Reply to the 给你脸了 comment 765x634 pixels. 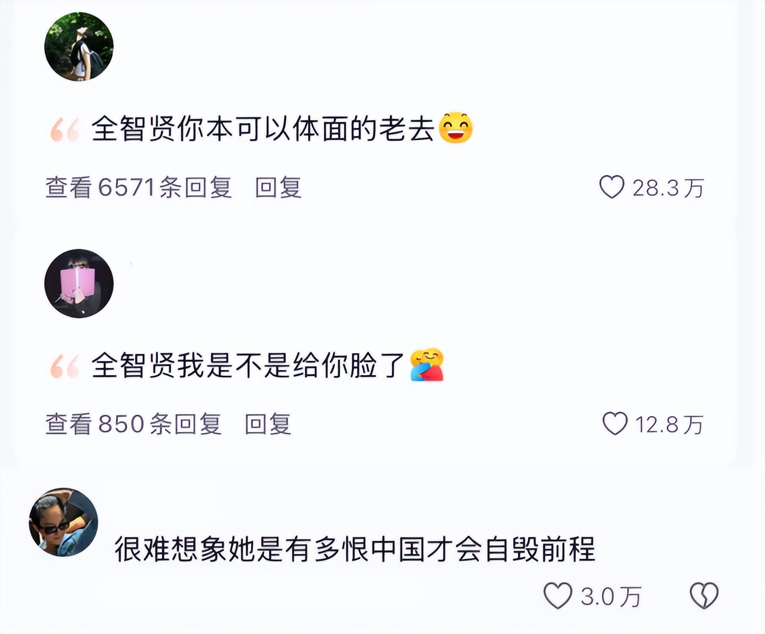click(x=268, y=424)
